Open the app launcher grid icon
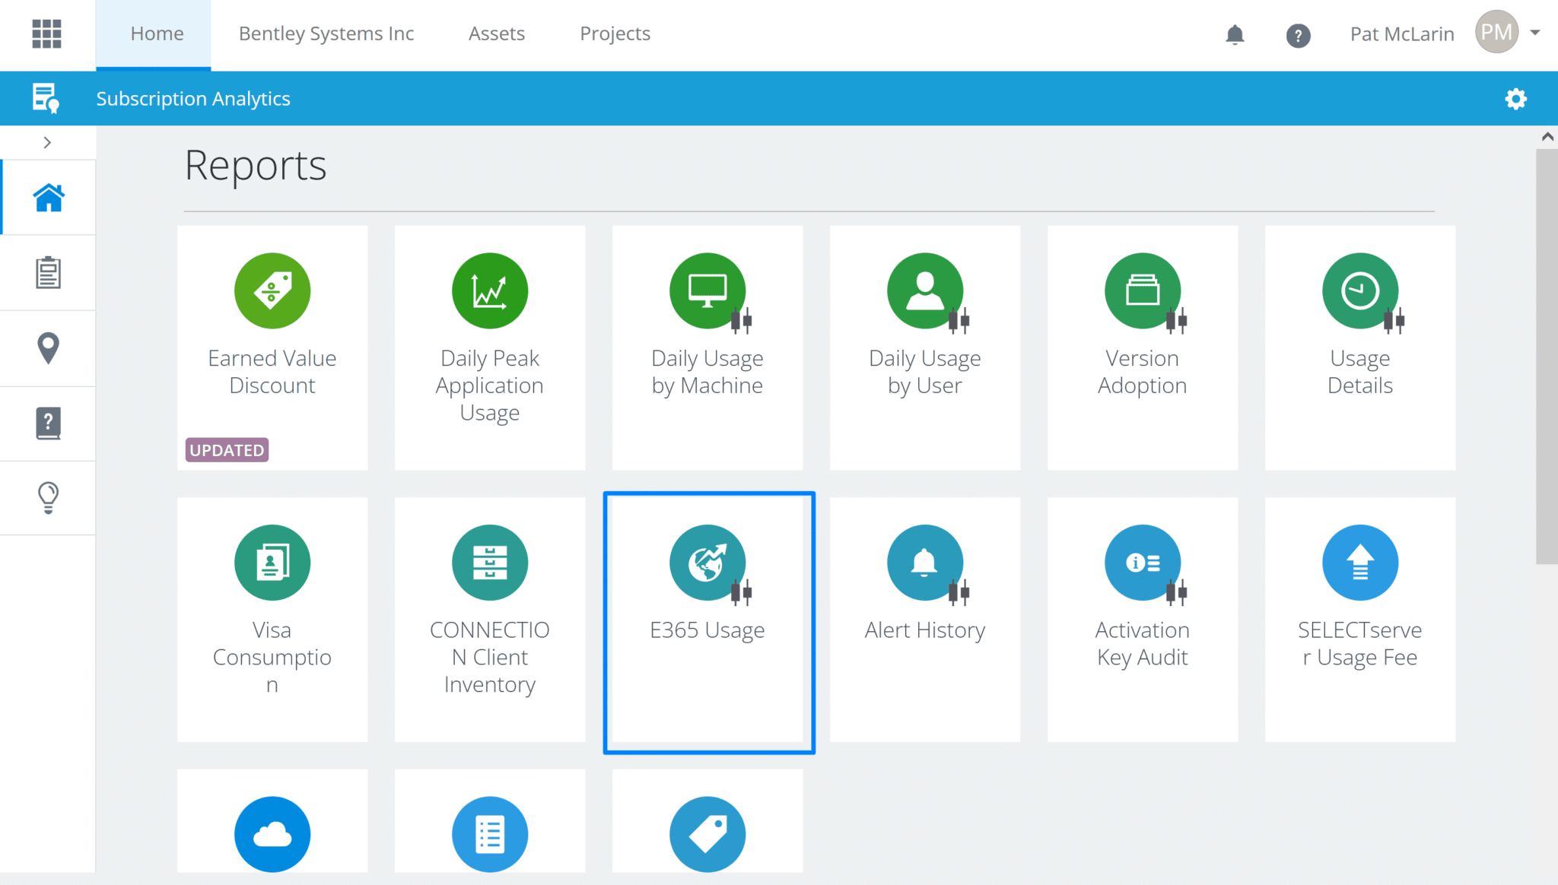 point(46,33)
